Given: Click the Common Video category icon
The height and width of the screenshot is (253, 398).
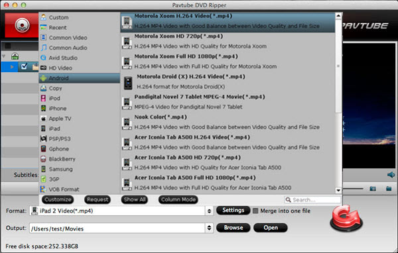Looking at the screenshot, I should tap(44, 38).
